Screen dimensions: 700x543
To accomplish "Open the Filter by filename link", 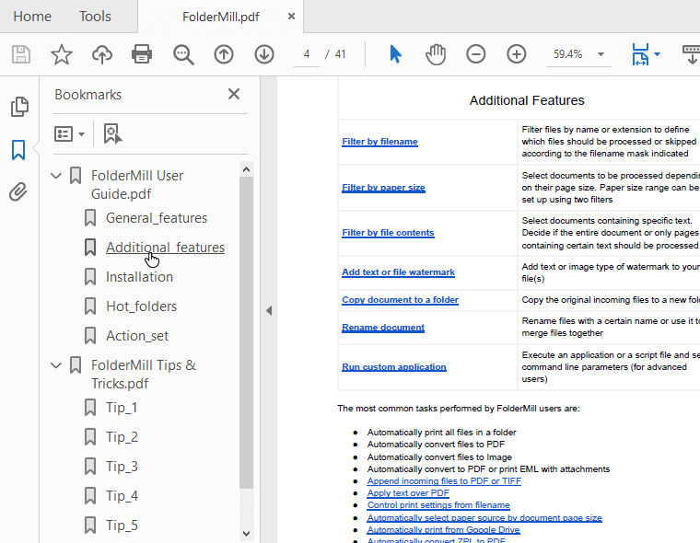I will pyautogui.click(x=379, y=142).
